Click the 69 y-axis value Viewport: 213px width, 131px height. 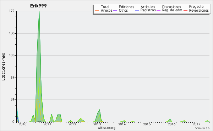click(x=12, y=78)
